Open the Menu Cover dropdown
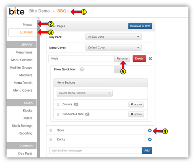 (x=113, y=48)
